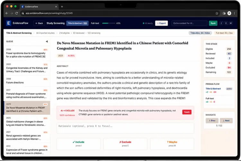The width and height of the screenshot is (241, 161).
Task: Focus the Extra context for AI field
Action: 189,23
